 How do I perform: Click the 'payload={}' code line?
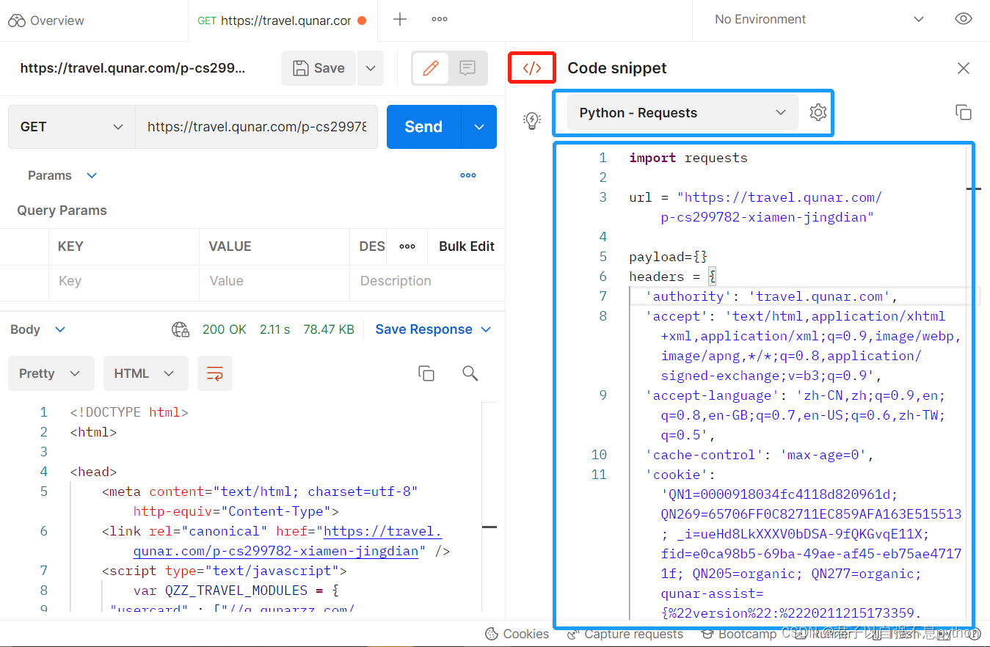[668, 257]
